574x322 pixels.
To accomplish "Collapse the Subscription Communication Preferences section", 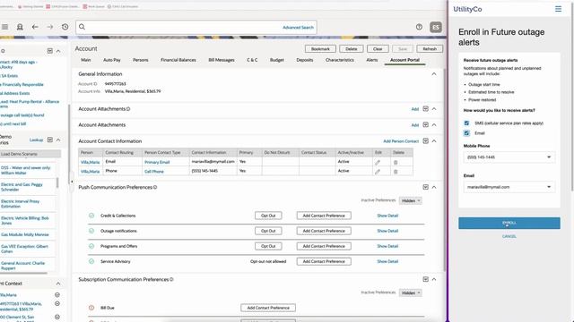I will pyautogui.click(x=434, y=279).
